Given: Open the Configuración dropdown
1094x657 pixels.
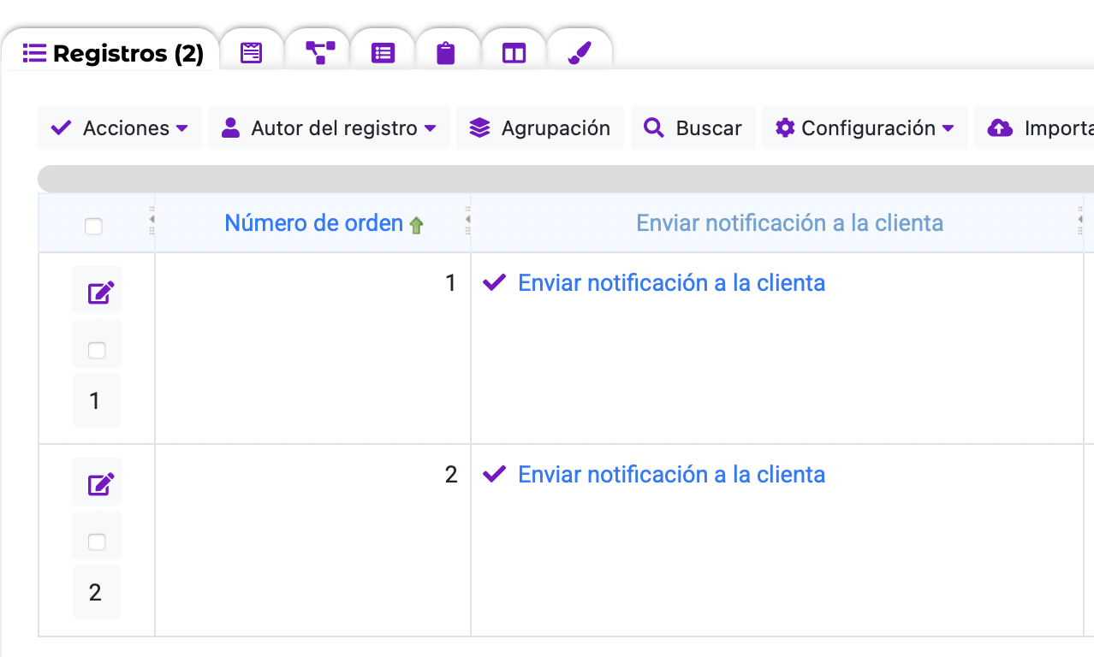Looking at the screenshot, I should (x=865, y=127).
